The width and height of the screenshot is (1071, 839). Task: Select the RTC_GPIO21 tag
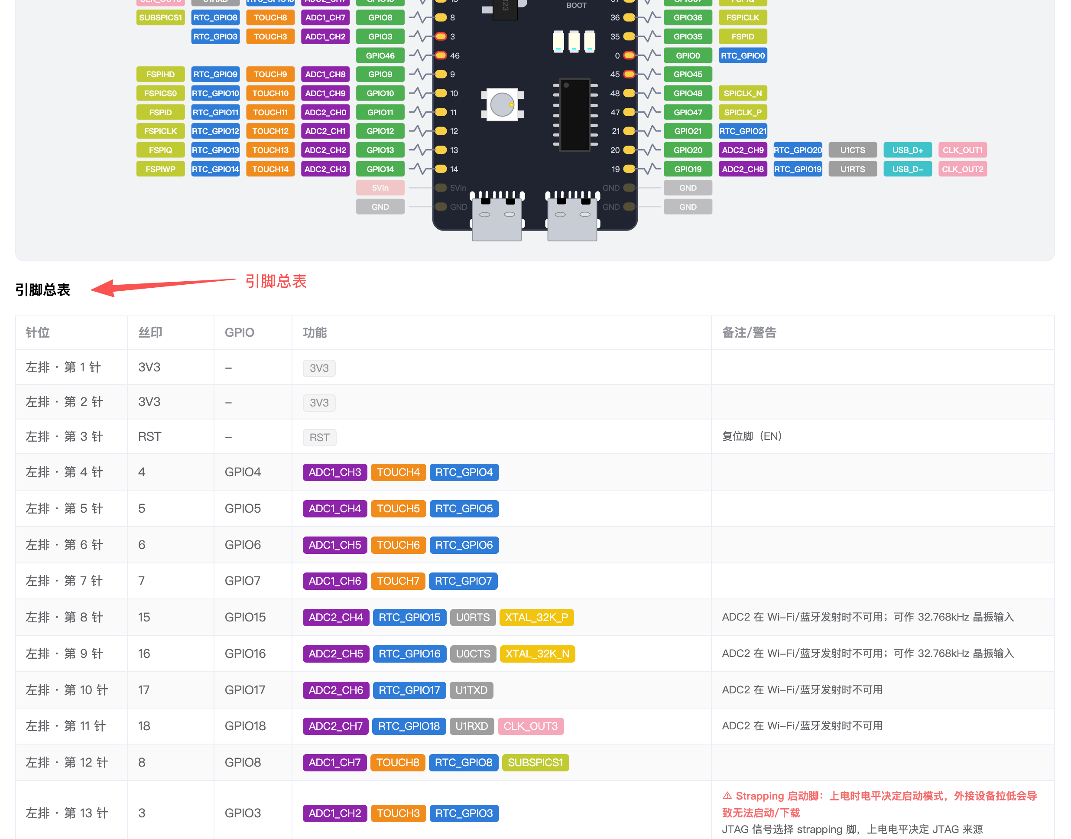[743, 131]
